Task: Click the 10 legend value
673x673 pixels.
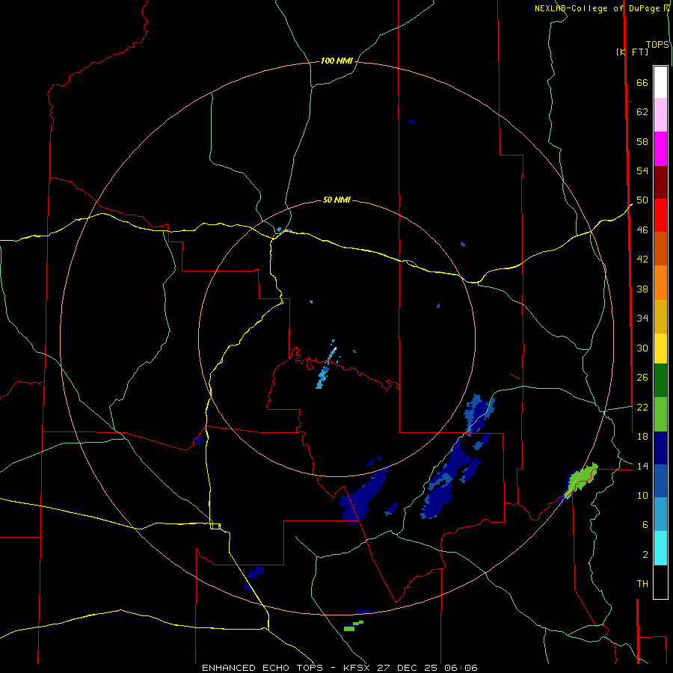Action: pos(642,495)
